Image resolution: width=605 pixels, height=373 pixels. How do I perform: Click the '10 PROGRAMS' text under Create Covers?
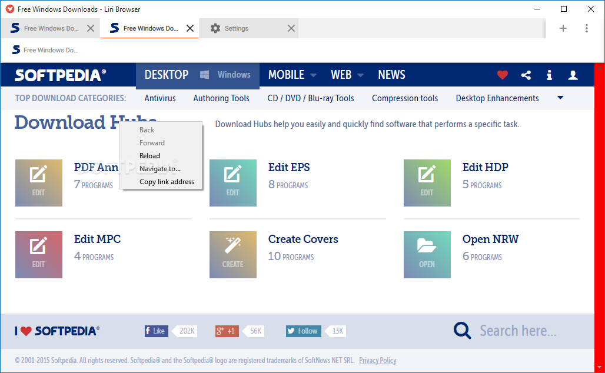pos(291,257)
